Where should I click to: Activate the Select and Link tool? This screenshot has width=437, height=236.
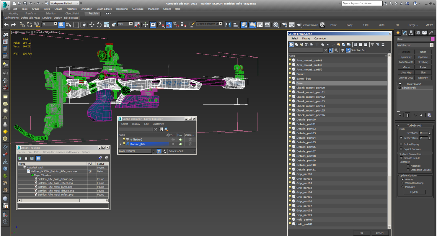[x=22, y=25]
